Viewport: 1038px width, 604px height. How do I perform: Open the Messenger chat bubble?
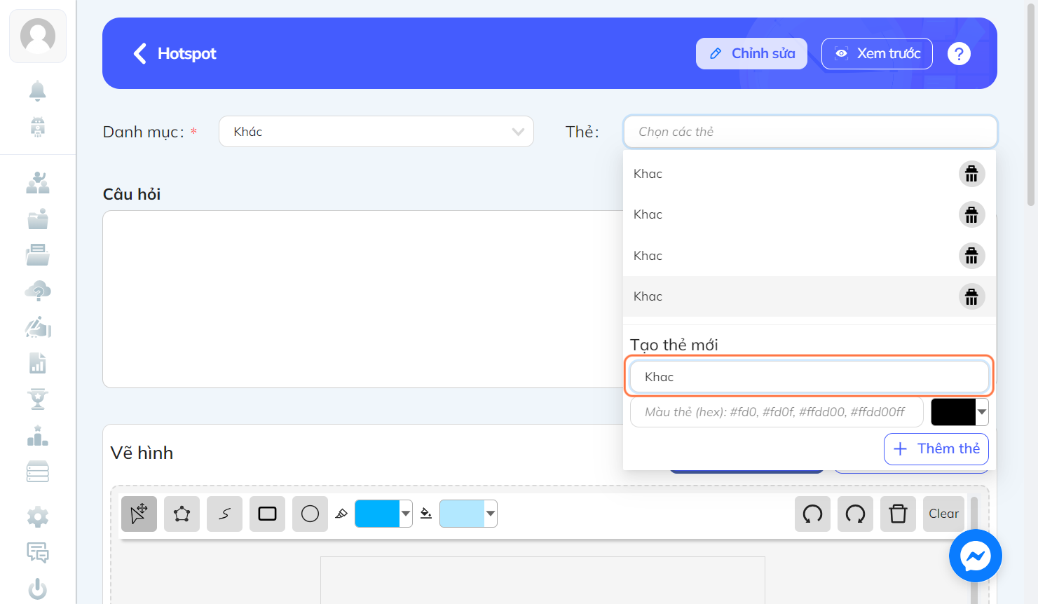tap(975, 556)
